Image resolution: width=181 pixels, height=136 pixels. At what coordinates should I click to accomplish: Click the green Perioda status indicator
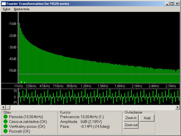pyautogui.click(x=5, y=117)
